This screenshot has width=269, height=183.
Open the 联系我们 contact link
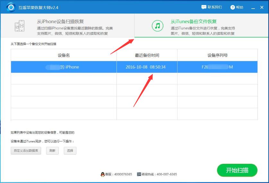coord(215,7)
